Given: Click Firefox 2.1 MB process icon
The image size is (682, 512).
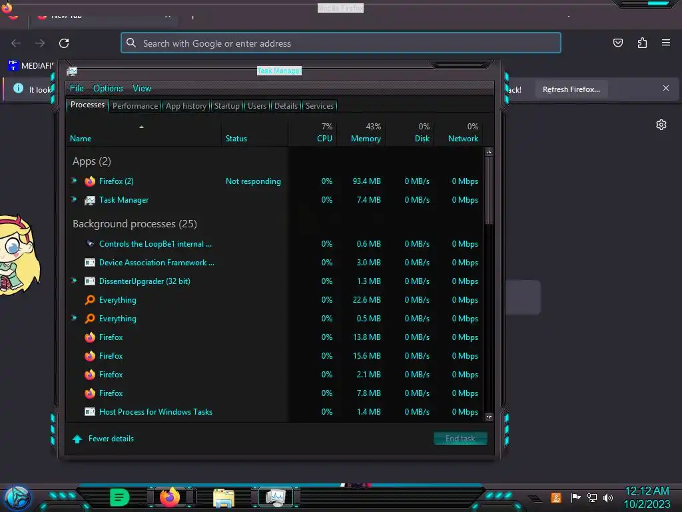Looking at the screenshot, I should (90, 375).
